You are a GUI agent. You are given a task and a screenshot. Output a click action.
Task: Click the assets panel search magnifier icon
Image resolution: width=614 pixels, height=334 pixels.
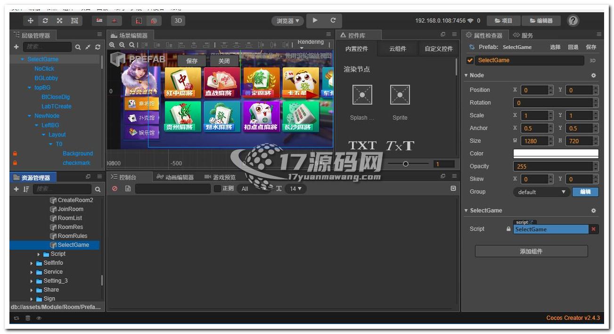click(98, 189)
